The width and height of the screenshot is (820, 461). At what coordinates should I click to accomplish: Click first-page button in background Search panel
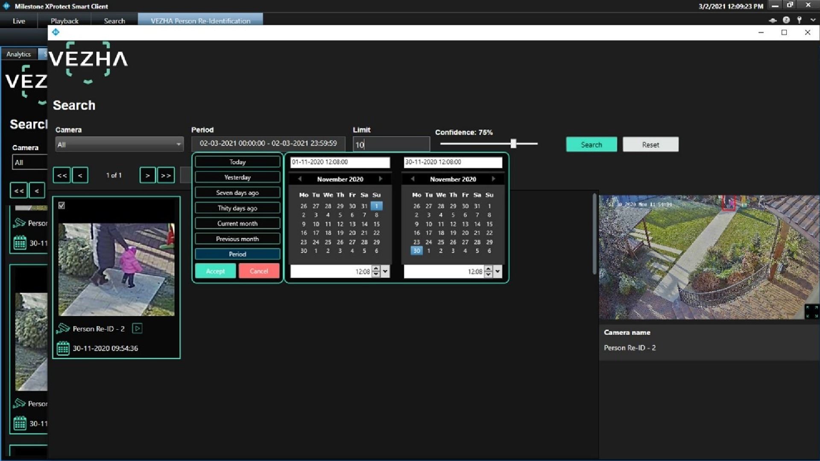coord(19,191)
